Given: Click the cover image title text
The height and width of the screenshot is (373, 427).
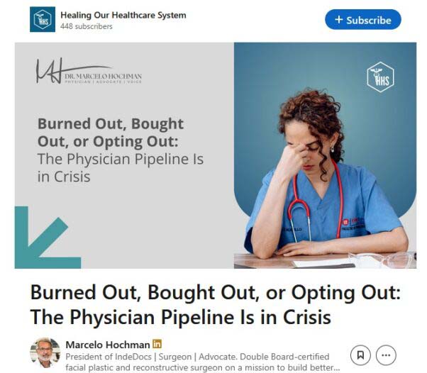Looking at the screenshot, I should pyautogui.click(x=121, y=150).
